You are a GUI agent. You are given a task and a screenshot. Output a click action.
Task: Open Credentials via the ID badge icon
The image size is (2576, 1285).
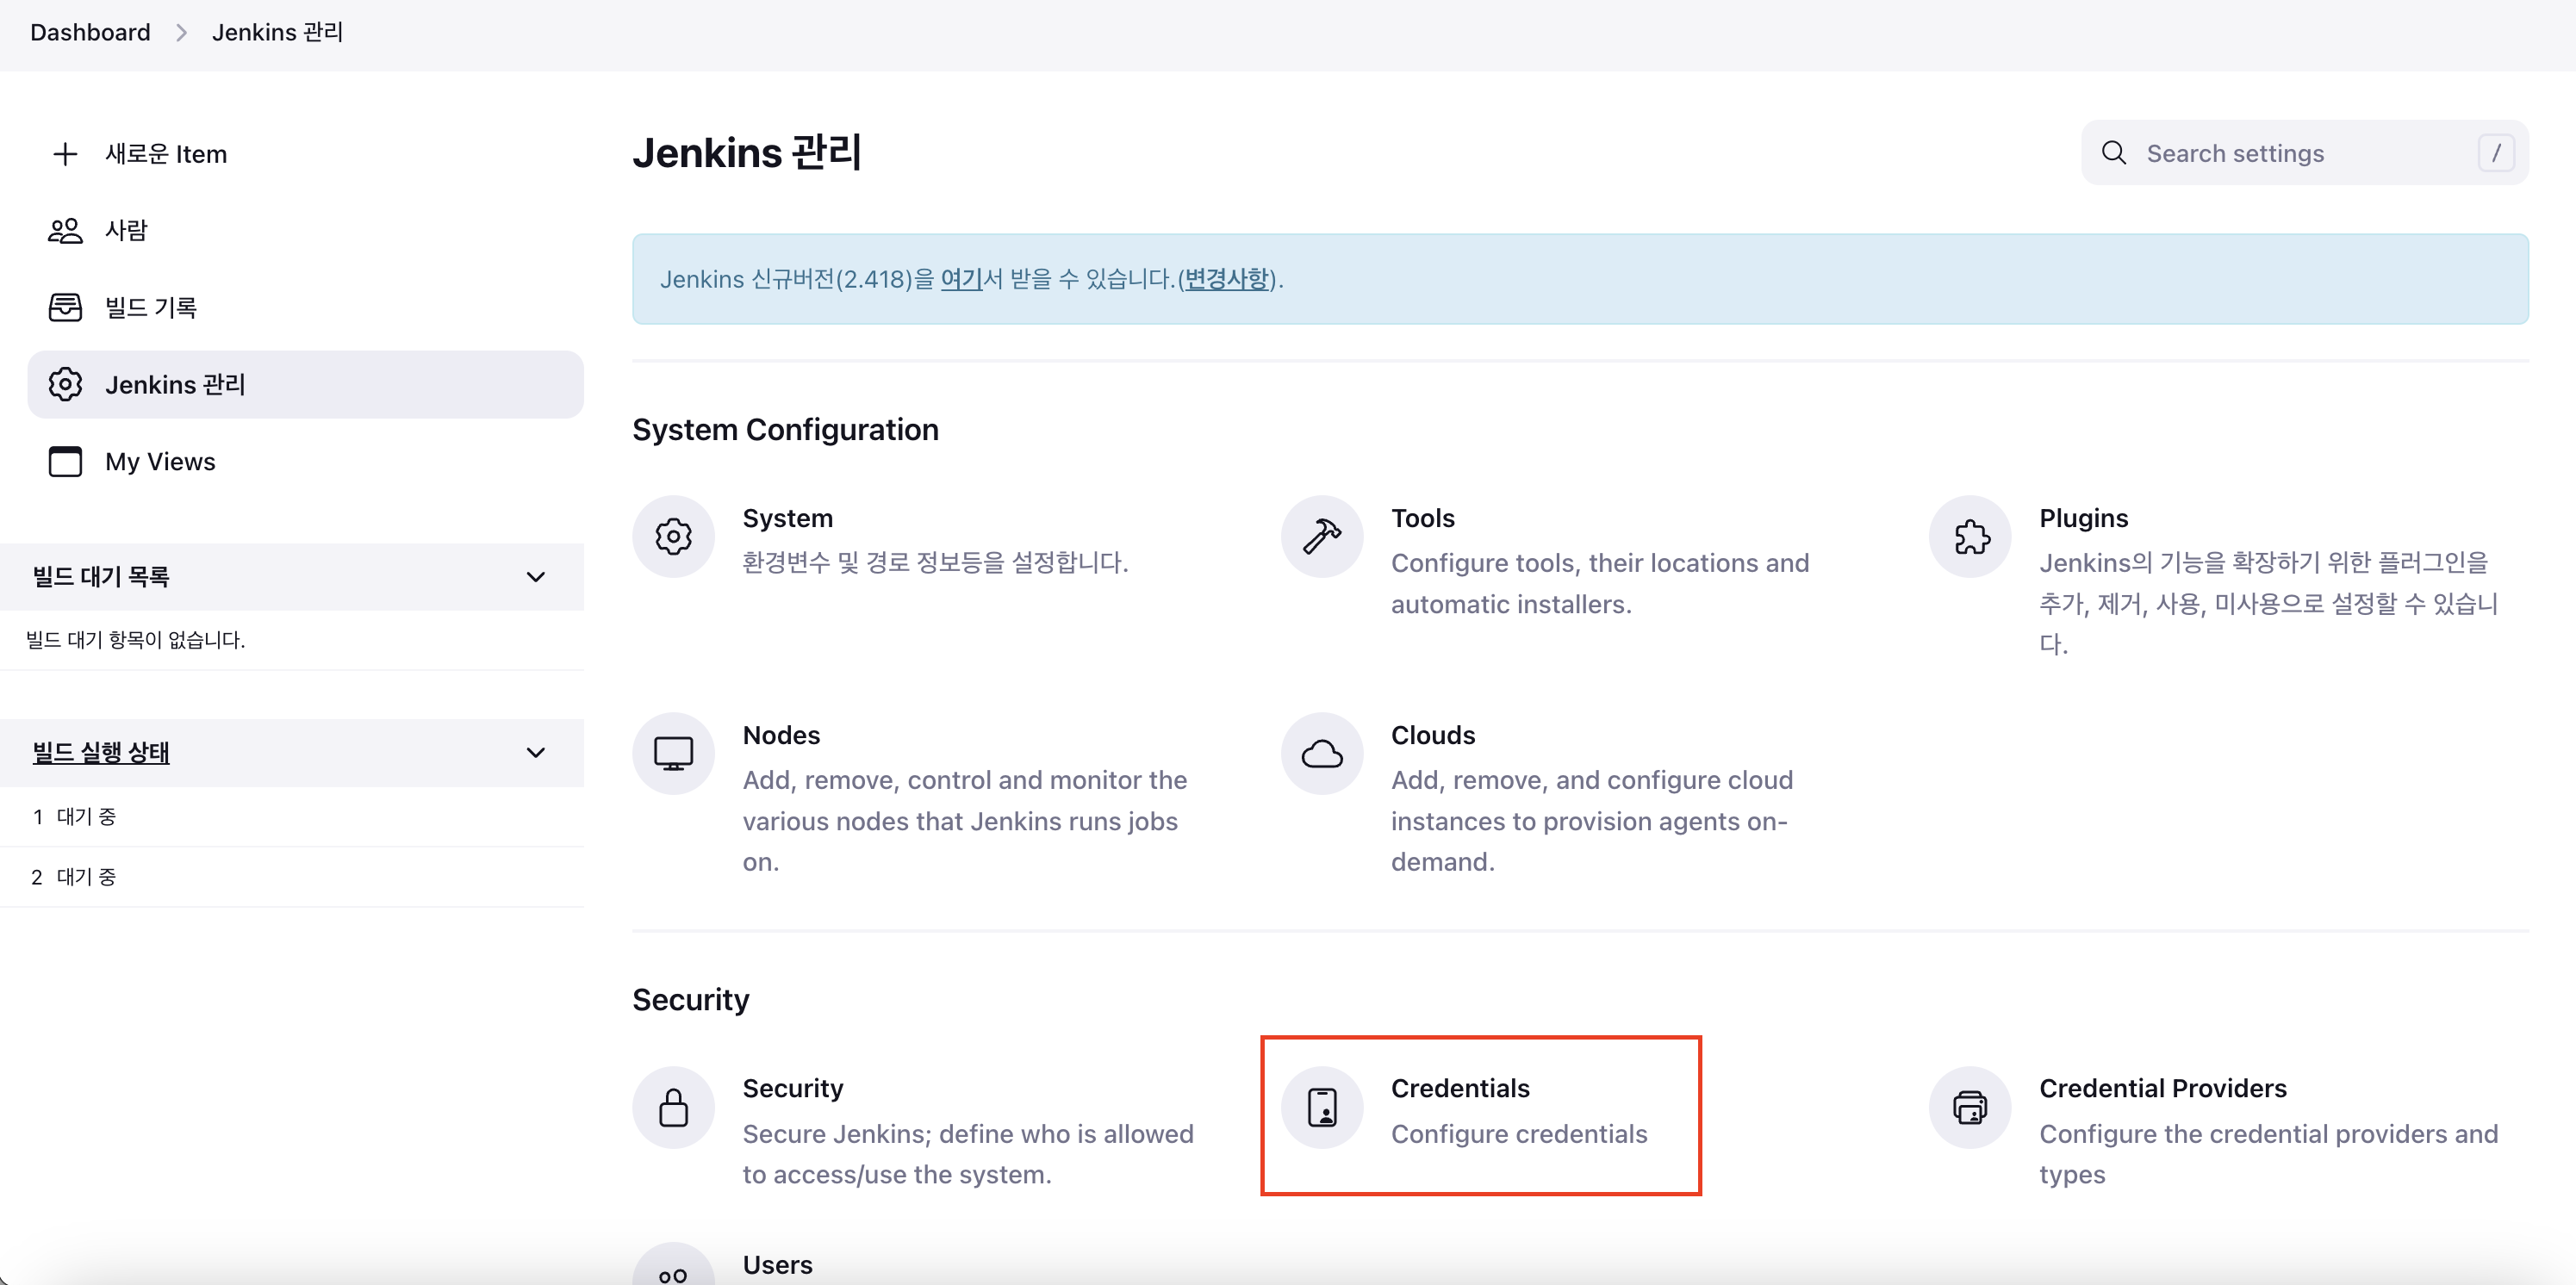click(x=1321, y=1107)
